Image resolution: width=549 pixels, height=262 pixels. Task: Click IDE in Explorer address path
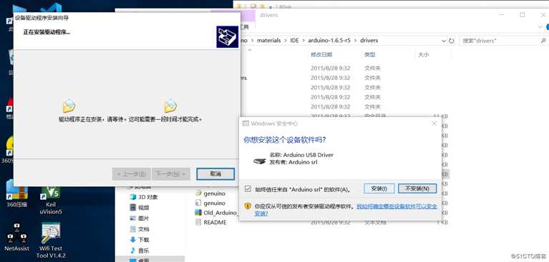[x=294, y=40]
